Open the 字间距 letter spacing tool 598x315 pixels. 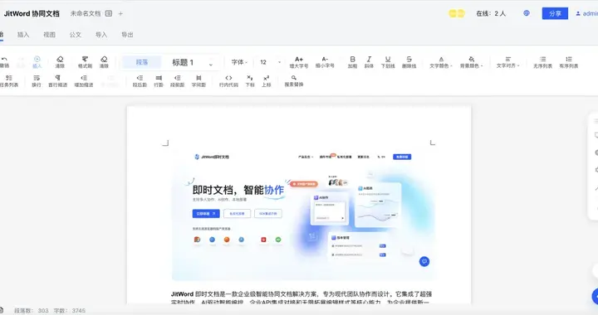click(199, 81)
